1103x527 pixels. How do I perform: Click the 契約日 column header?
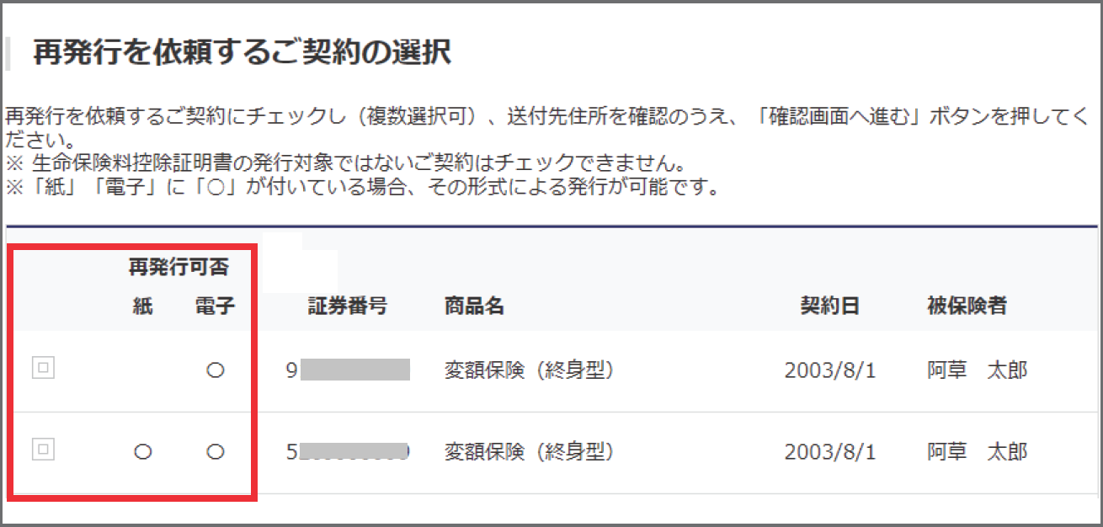(x=830, y=306)
